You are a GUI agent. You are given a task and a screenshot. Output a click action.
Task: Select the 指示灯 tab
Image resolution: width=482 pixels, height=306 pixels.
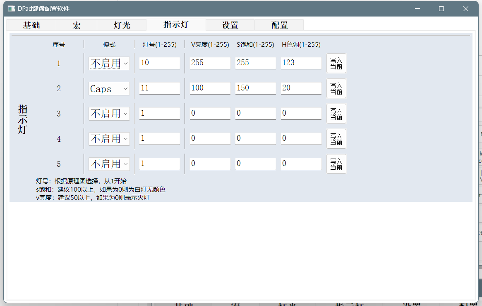[176, 24]
